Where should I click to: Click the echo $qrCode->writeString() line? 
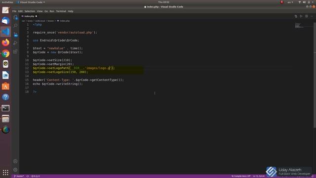(x=58, y=84)
